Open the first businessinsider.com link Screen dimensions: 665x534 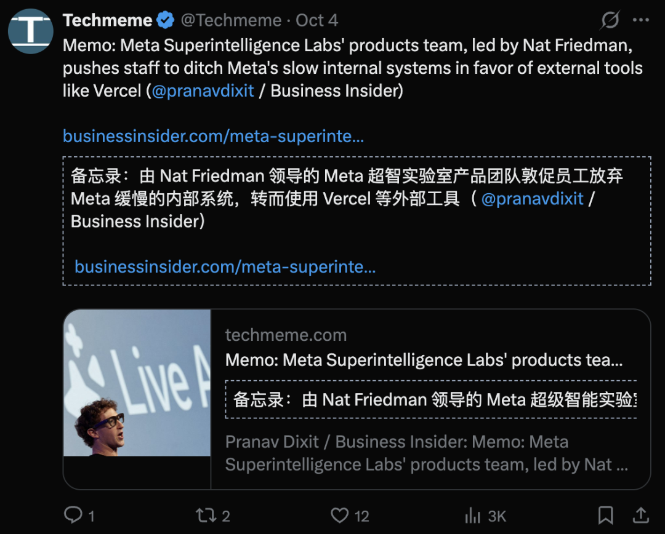213,136
